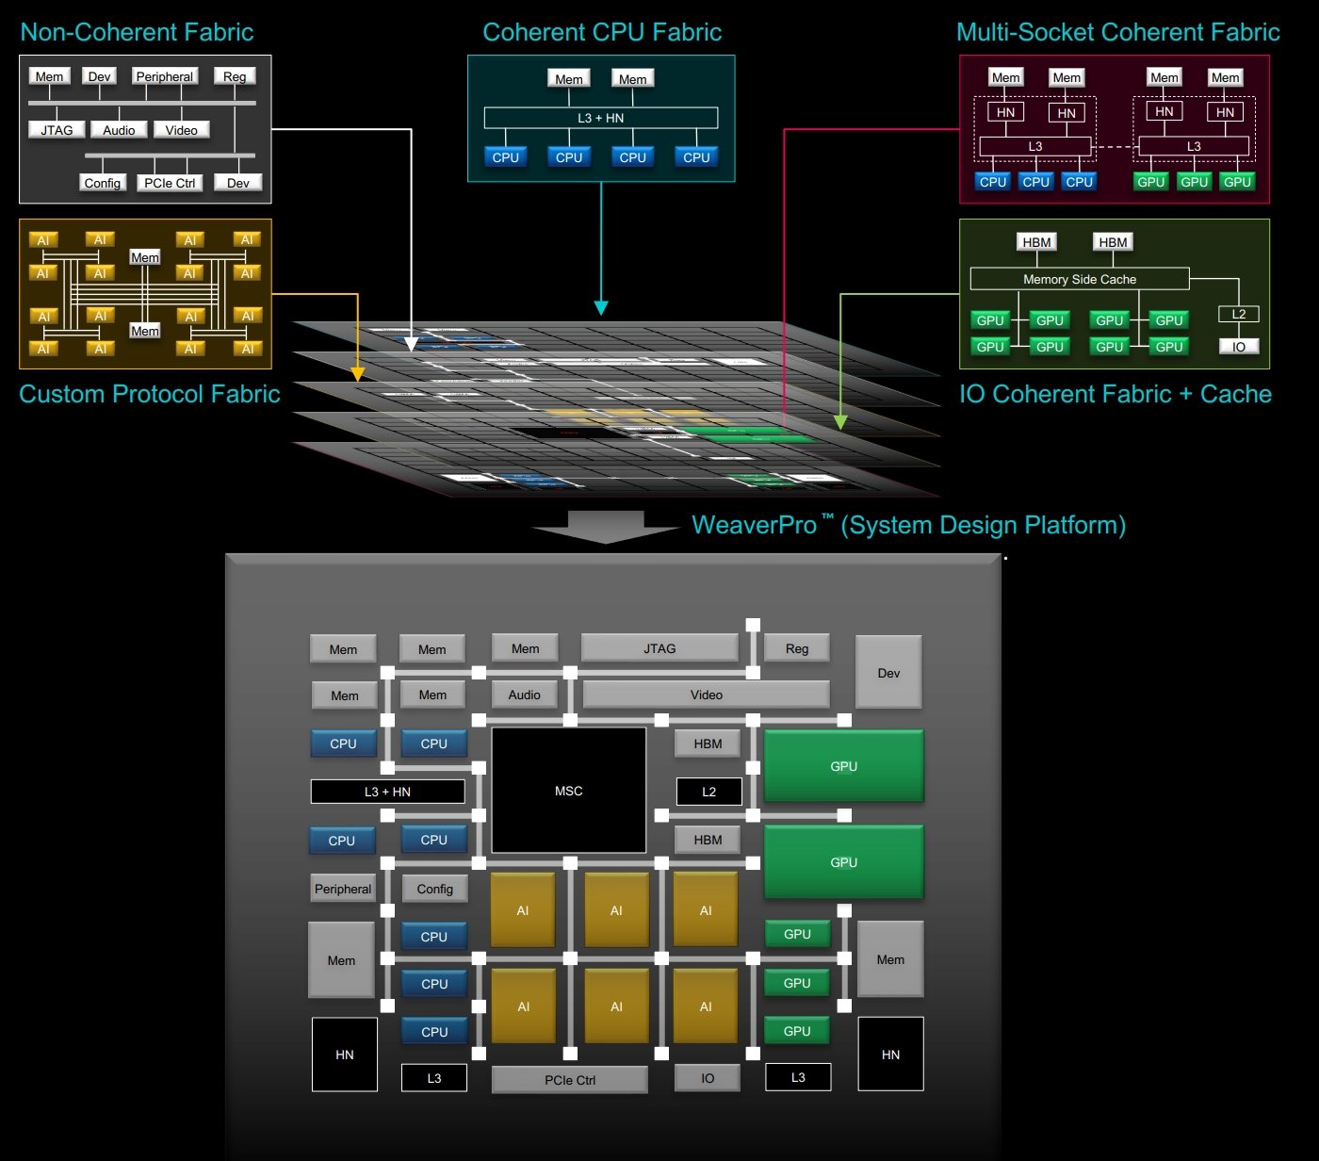1319x1161 pixels.
Task: Click Mem block in Non-Coherent Fabric panel
Action: [x=49, y=76]
